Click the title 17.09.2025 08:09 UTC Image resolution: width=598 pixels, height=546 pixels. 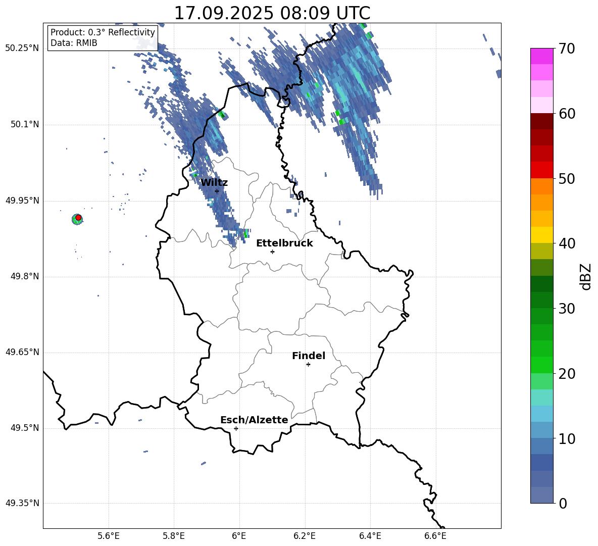[272, 13]
